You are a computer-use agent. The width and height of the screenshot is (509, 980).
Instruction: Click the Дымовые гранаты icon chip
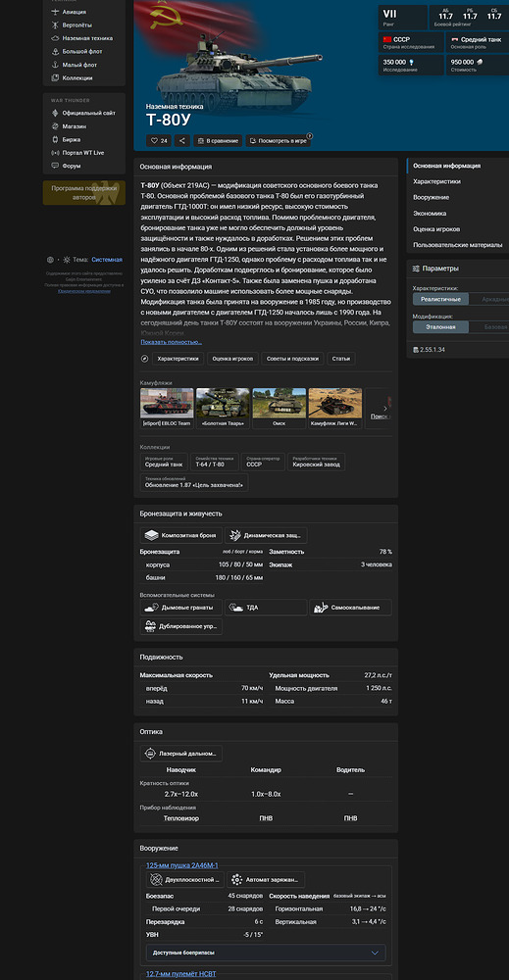180,608
